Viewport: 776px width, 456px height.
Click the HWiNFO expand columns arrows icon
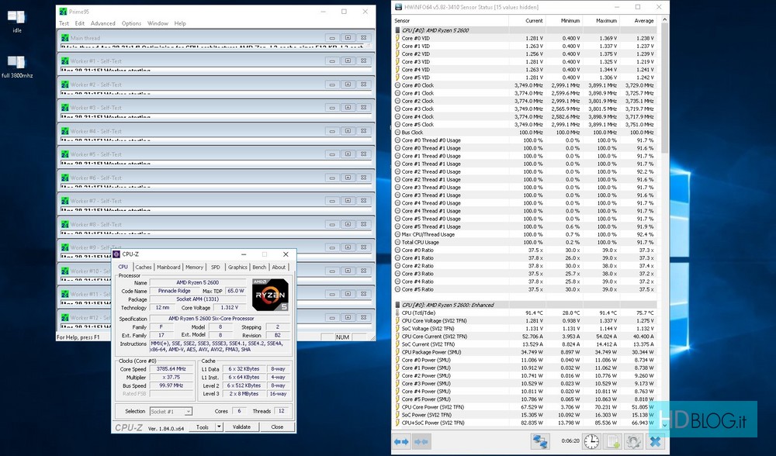401,441
